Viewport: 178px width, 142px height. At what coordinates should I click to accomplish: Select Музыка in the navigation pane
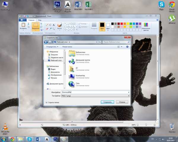point(53,78)
